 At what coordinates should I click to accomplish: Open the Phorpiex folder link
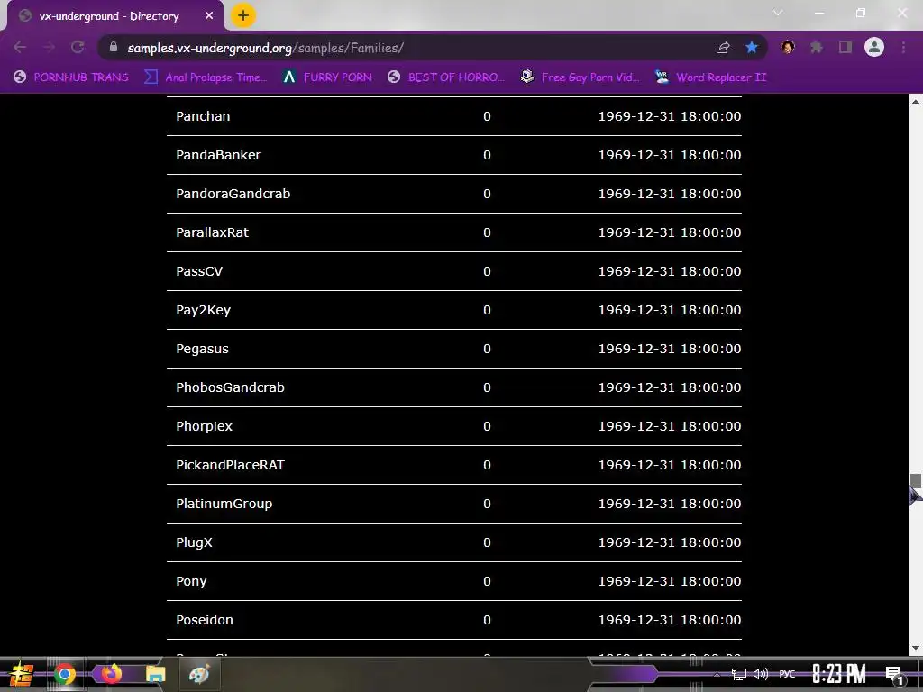205,426
